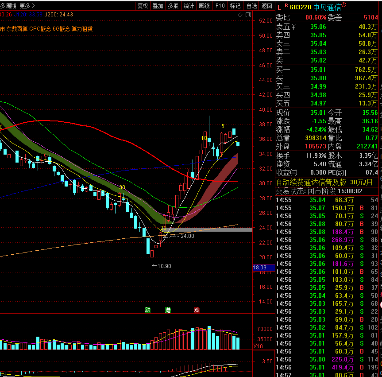Open F10 company info

(x=220, y=6)
